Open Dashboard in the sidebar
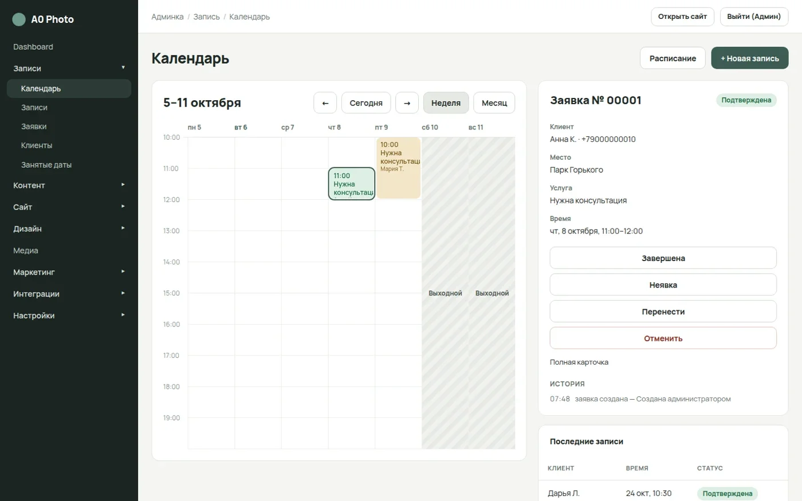Viewport: 802px width, 501px height. 69,47
